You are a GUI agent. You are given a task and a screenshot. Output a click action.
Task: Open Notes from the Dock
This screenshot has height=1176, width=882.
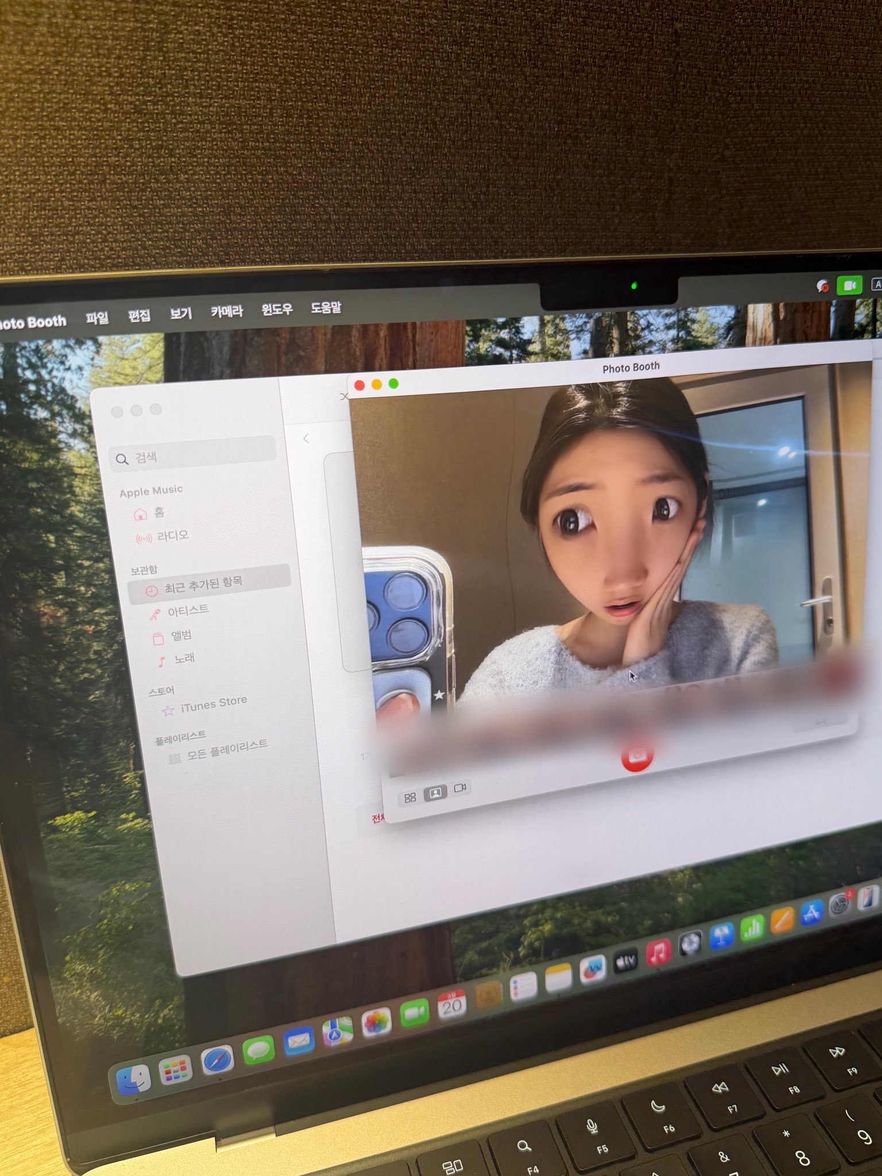click(559, 978)
